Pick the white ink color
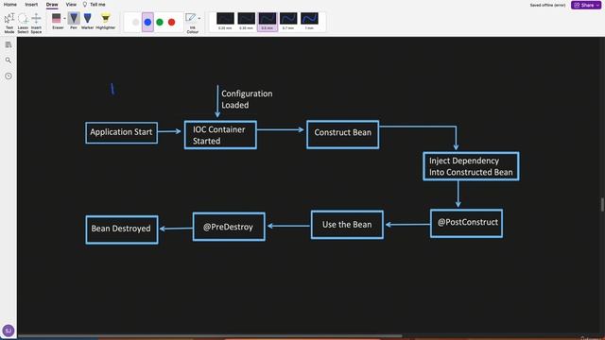 [x=135, y=23]
